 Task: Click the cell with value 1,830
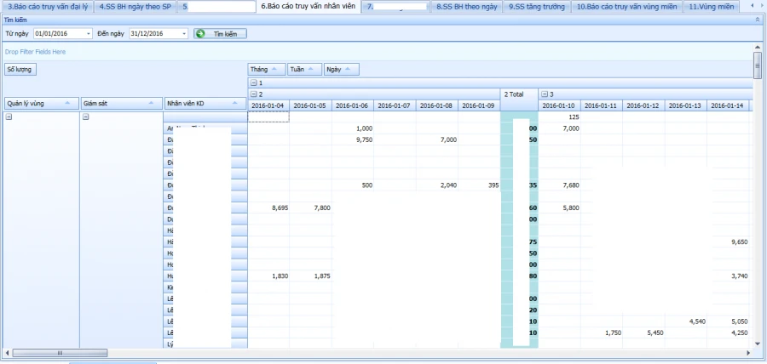coord(268,276)
